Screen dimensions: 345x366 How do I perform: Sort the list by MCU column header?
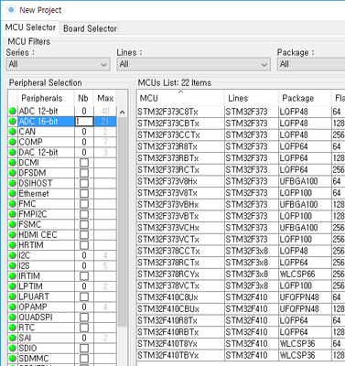180,98
